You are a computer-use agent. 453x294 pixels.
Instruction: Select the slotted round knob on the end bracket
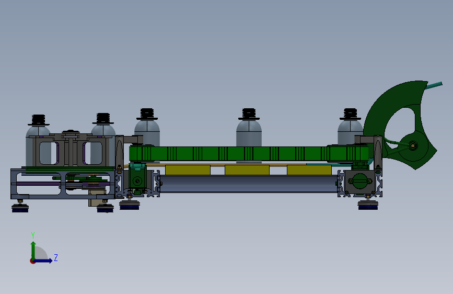pos(359,181)
